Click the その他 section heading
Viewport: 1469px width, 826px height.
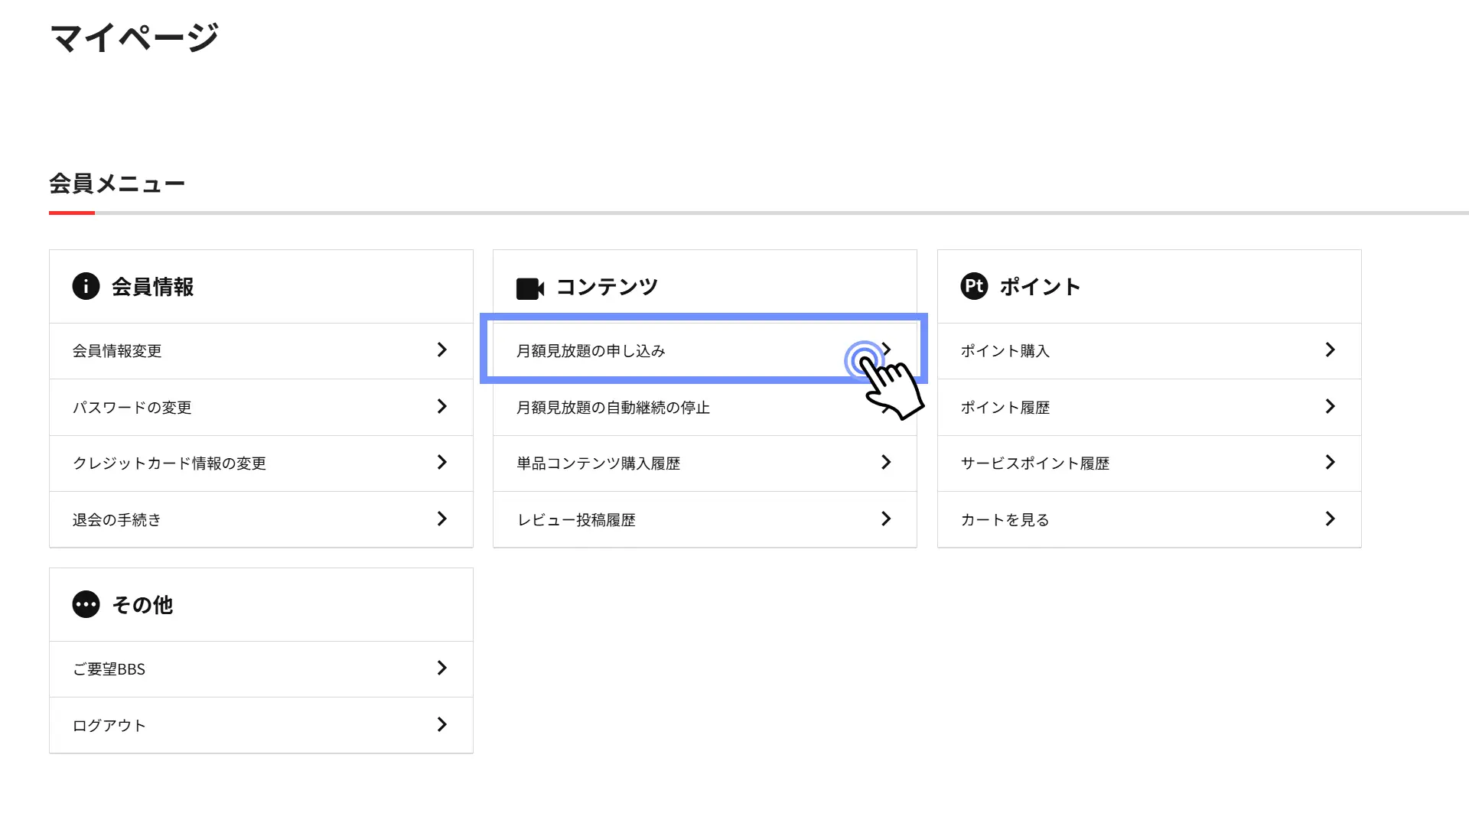[142, 605]
